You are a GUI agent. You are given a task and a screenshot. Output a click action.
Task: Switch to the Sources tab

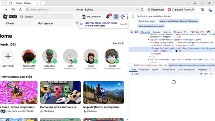[x=167, y=32]
